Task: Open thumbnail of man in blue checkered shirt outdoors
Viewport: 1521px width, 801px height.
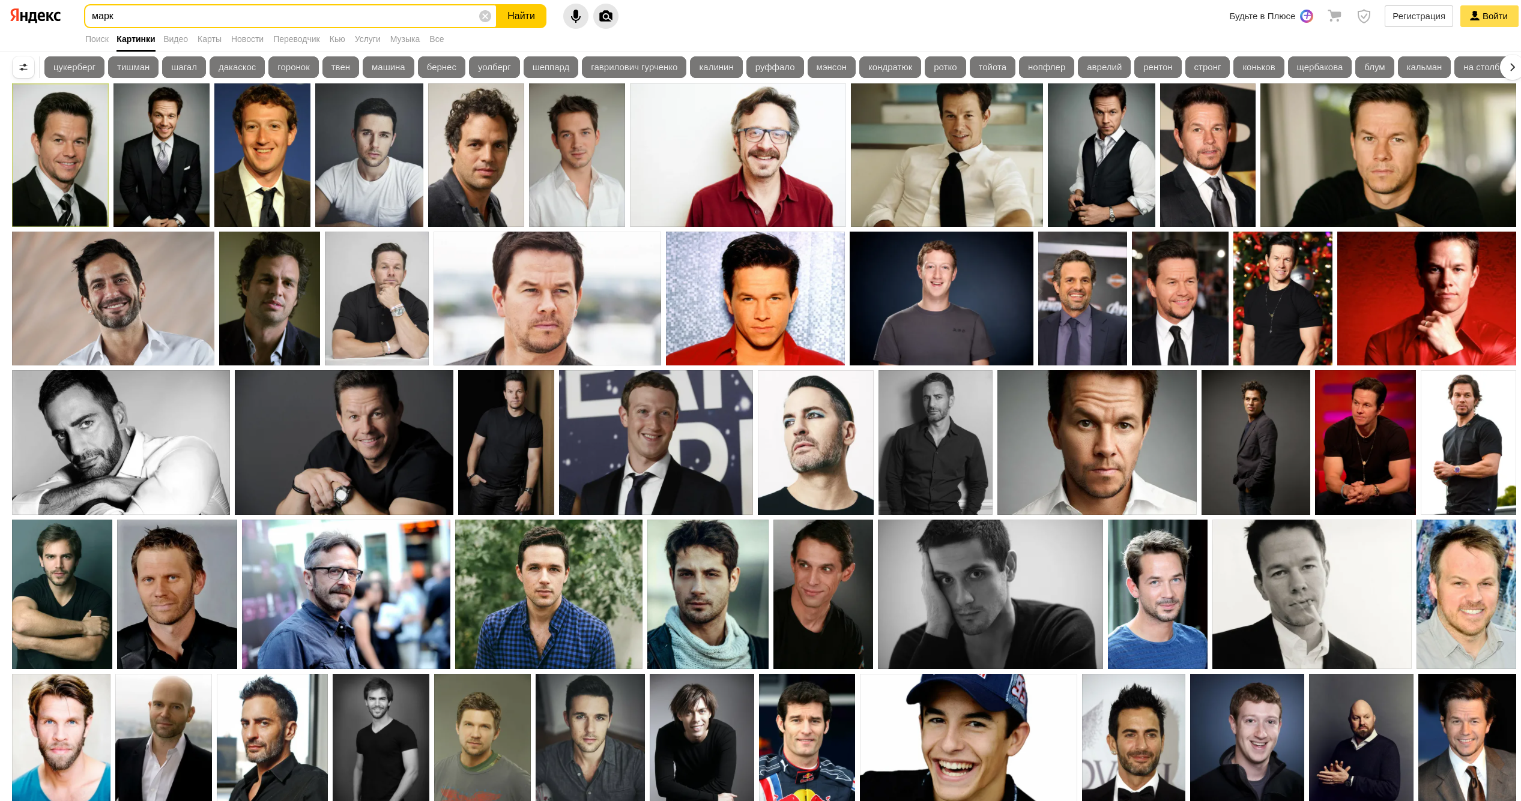Action: (549, 594)
